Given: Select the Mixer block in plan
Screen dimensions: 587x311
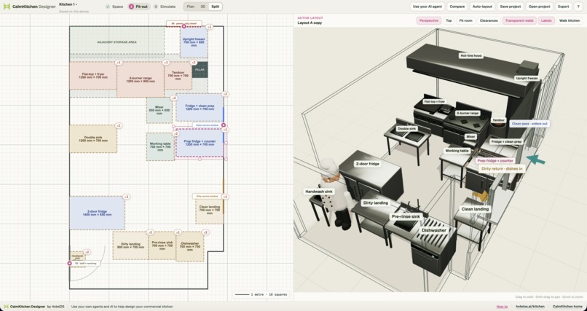Looking at the screenshot, I should tap(159, 110).
